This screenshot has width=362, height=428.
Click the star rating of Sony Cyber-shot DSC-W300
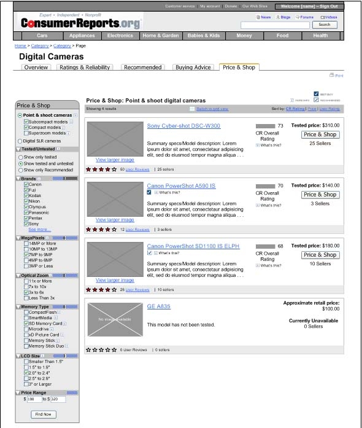(101, 169)
